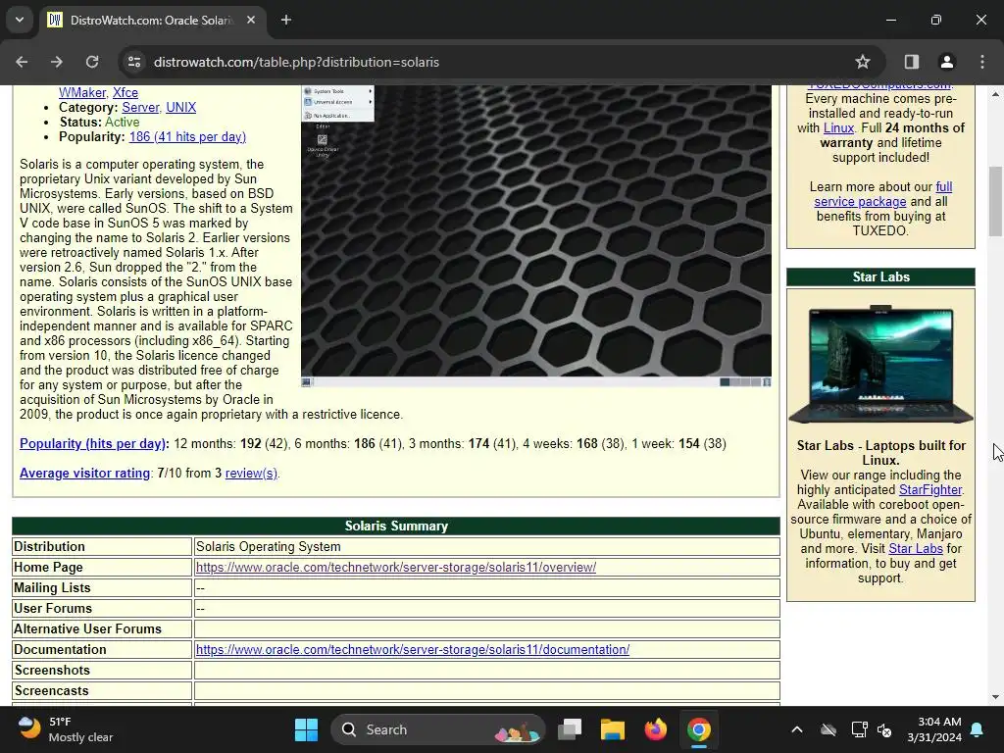Bookmark this page with star icon
The image size is (1004, 753).
pyautogui.click(x=863, y=62)
